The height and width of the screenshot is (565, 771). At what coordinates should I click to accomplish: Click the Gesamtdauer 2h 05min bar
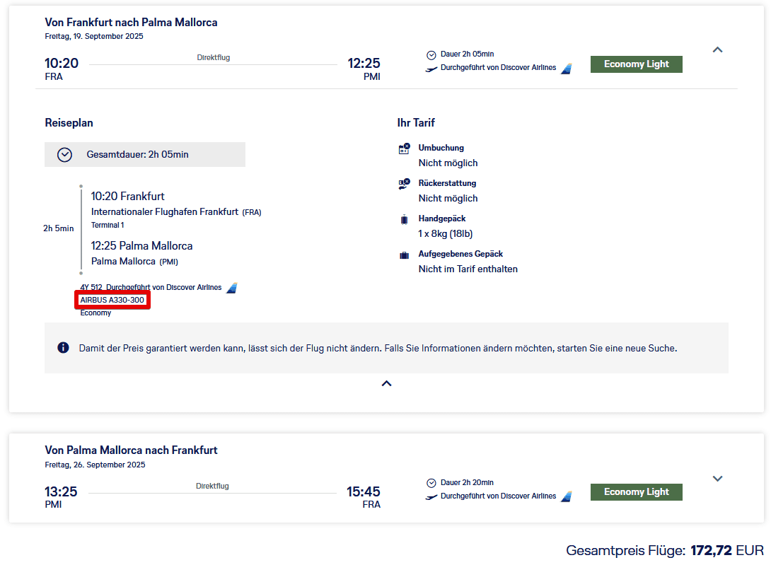point(145,155)
